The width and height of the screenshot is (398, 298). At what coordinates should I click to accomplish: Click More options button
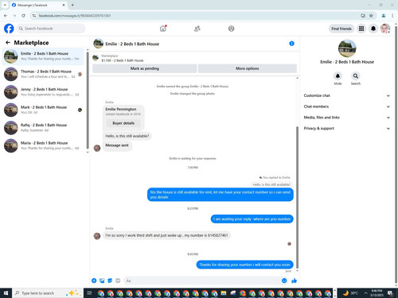[x=248, y=68]
